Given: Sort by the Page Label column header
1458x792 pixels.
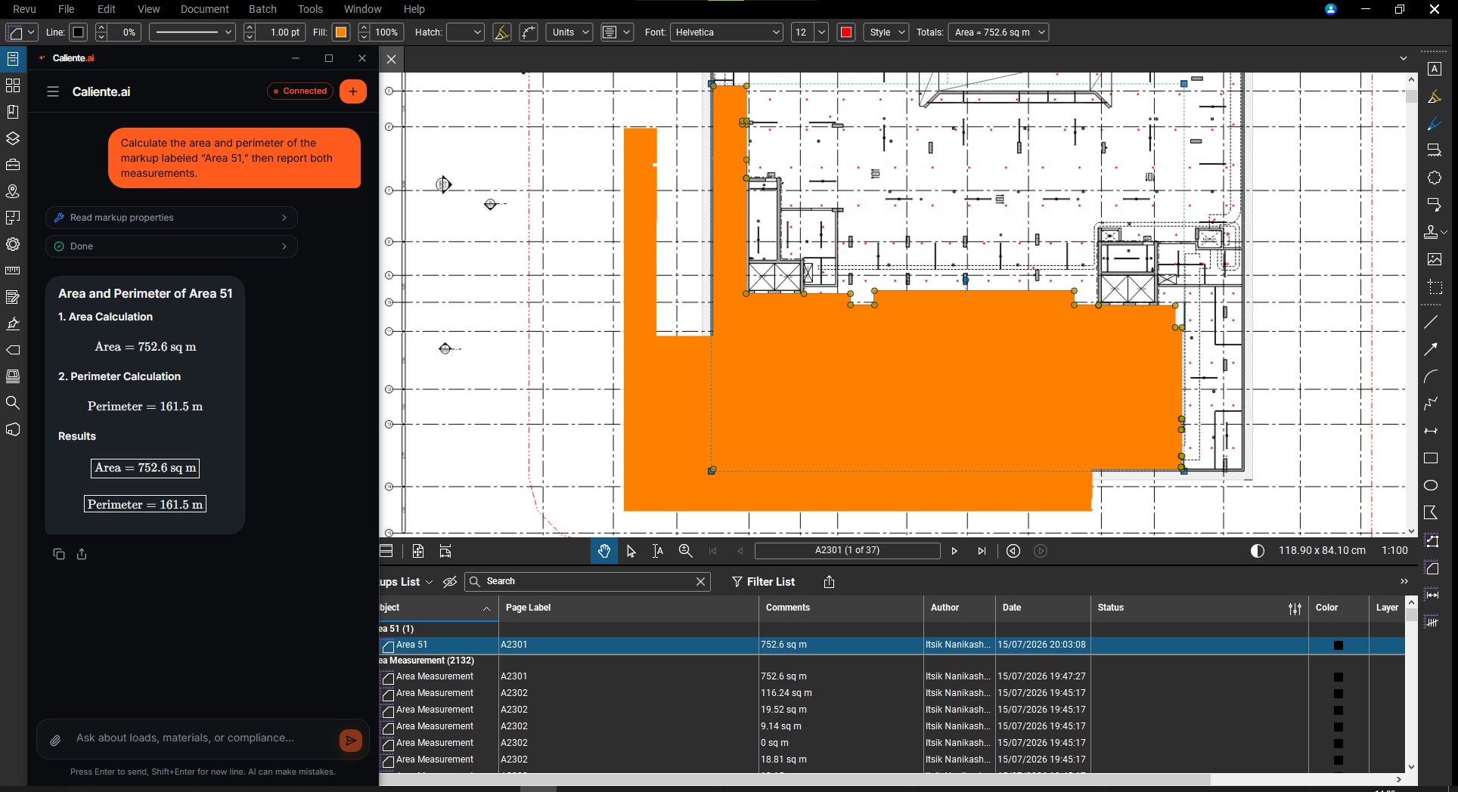Looking at the screenshot, I should click(x=628, y=608).
